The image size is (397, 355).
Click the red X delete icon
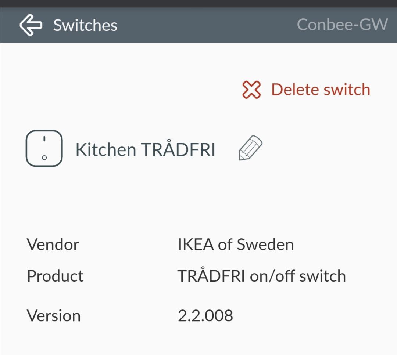click(x=251, y=90)
